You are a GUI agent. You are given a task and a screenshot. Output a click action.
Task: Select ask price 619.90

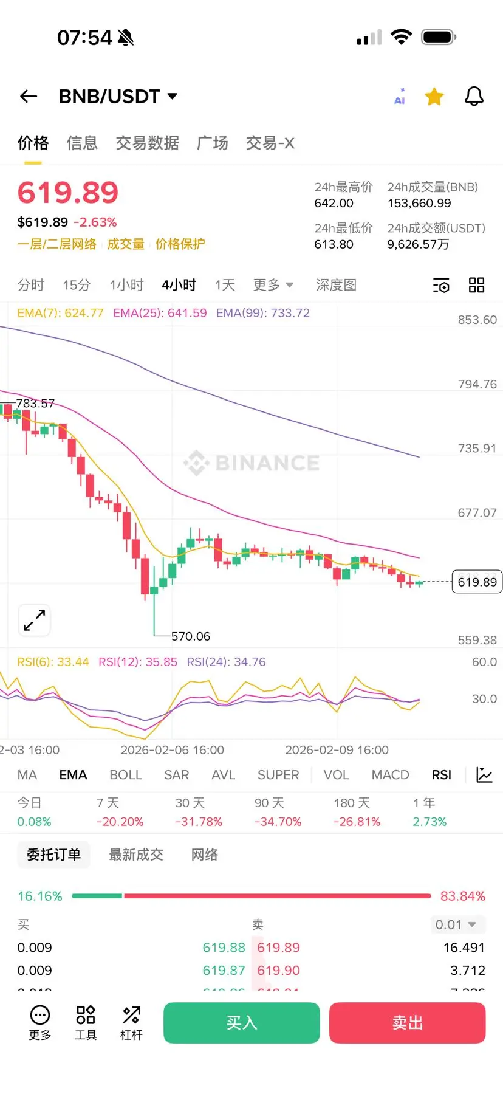[x=278, y=971]
